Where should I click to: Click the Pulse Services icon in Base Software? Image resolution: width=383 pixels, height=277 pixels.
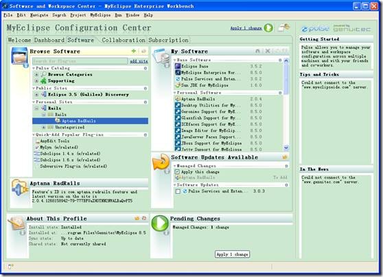coord(178,79)
